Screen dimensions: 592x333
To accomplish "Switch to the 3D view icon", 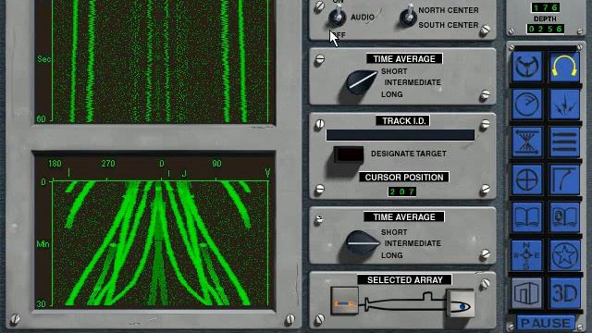I will tap(564, 293).
